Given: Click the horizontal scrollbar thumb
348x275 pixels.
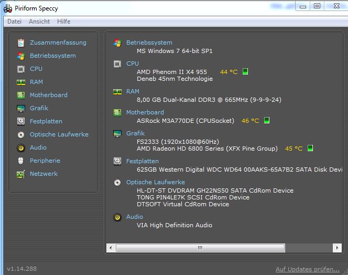Looking at the screenshot, I should (200, 248).
